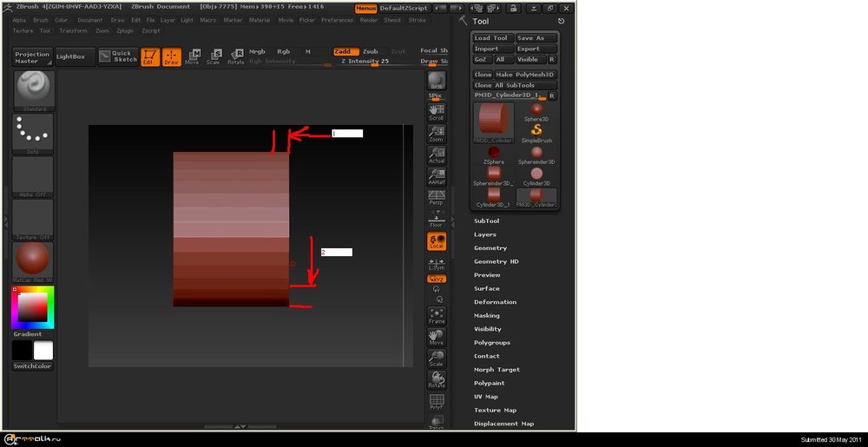Image resolution: width=868 pixels, height=447 pixels.
Task: Click the Actual size icon
Action: (437, 155)
